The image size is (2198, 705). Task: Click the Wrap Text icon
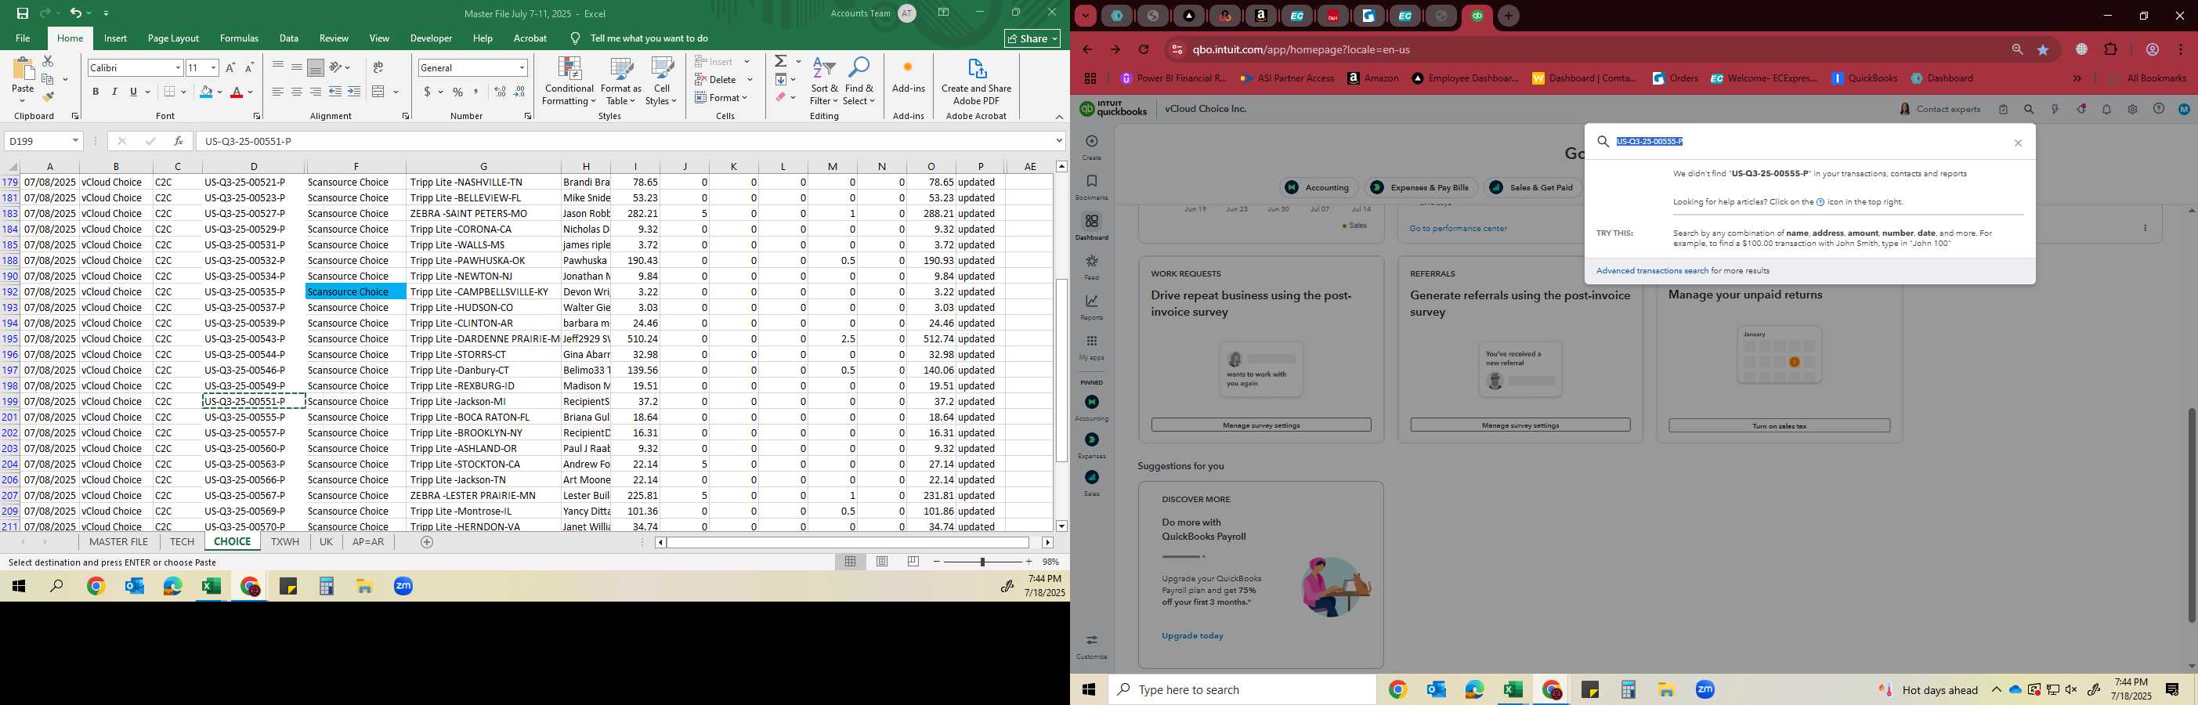pyautogui.click(x=378, y=67)
